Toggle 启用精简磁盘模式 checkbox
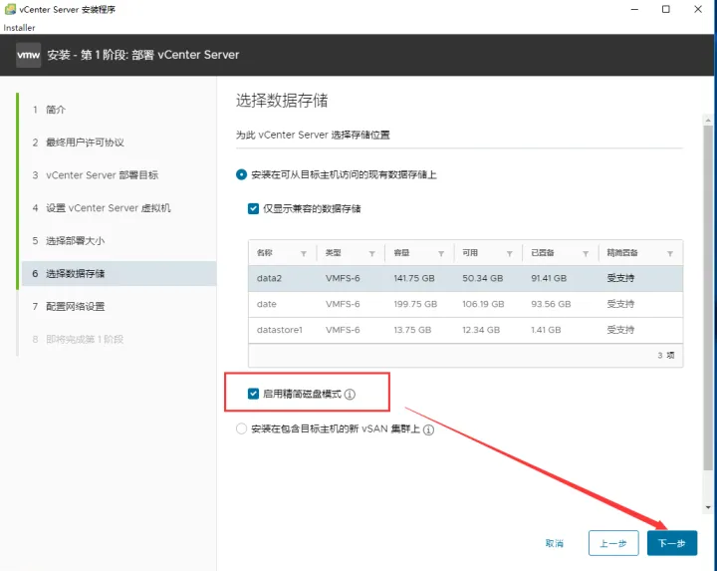The width and height of the screenshot is (717, 571). (253, 394)
